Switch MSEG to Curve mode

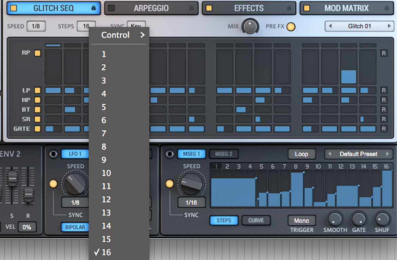[x=256, y=221]
